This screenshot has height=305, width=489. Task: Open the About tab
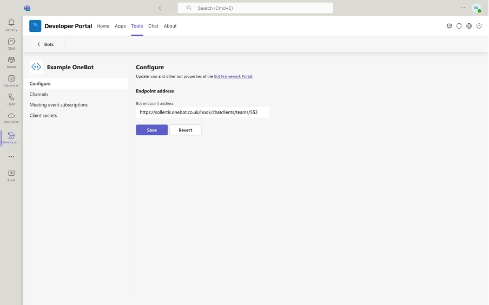(170, 26)
